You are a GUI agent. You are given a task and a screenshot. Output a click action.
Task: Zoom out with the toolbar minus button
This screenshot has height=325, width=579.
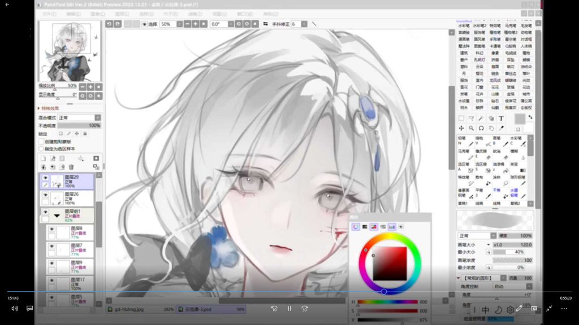(187, 24)
